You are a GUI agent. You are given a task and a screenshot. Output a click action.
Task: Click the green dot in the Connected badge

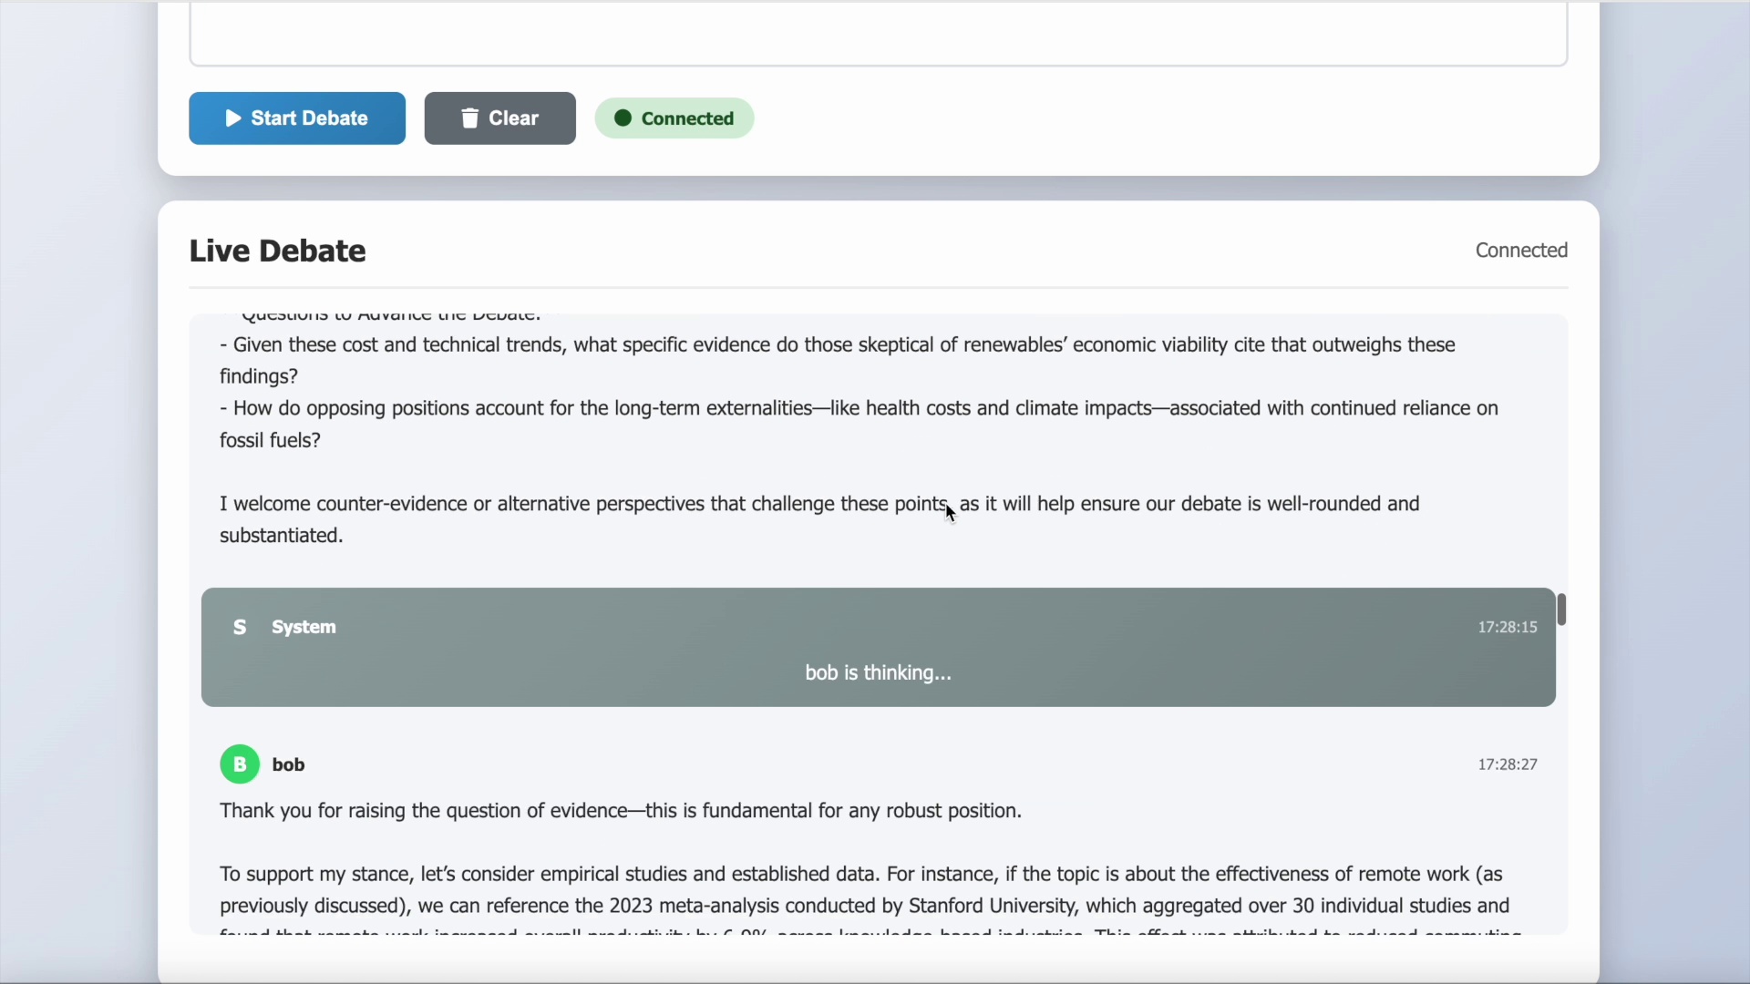623,118
